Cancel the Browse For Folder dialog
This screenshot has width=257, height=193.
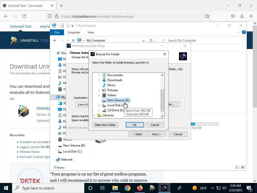tap(155, 125)
